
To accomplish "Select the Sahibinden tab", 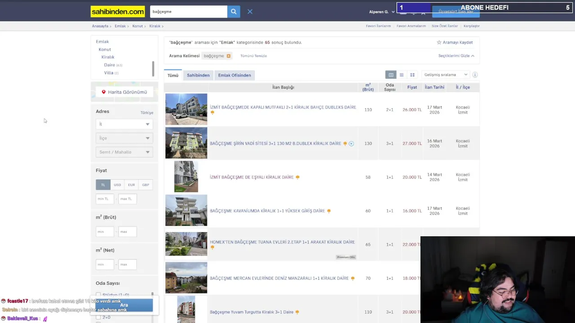I will pos(198,75).
